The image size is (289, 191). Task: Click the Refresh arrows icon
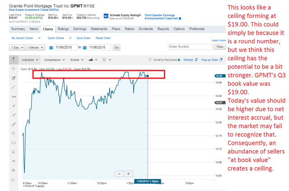196,60
